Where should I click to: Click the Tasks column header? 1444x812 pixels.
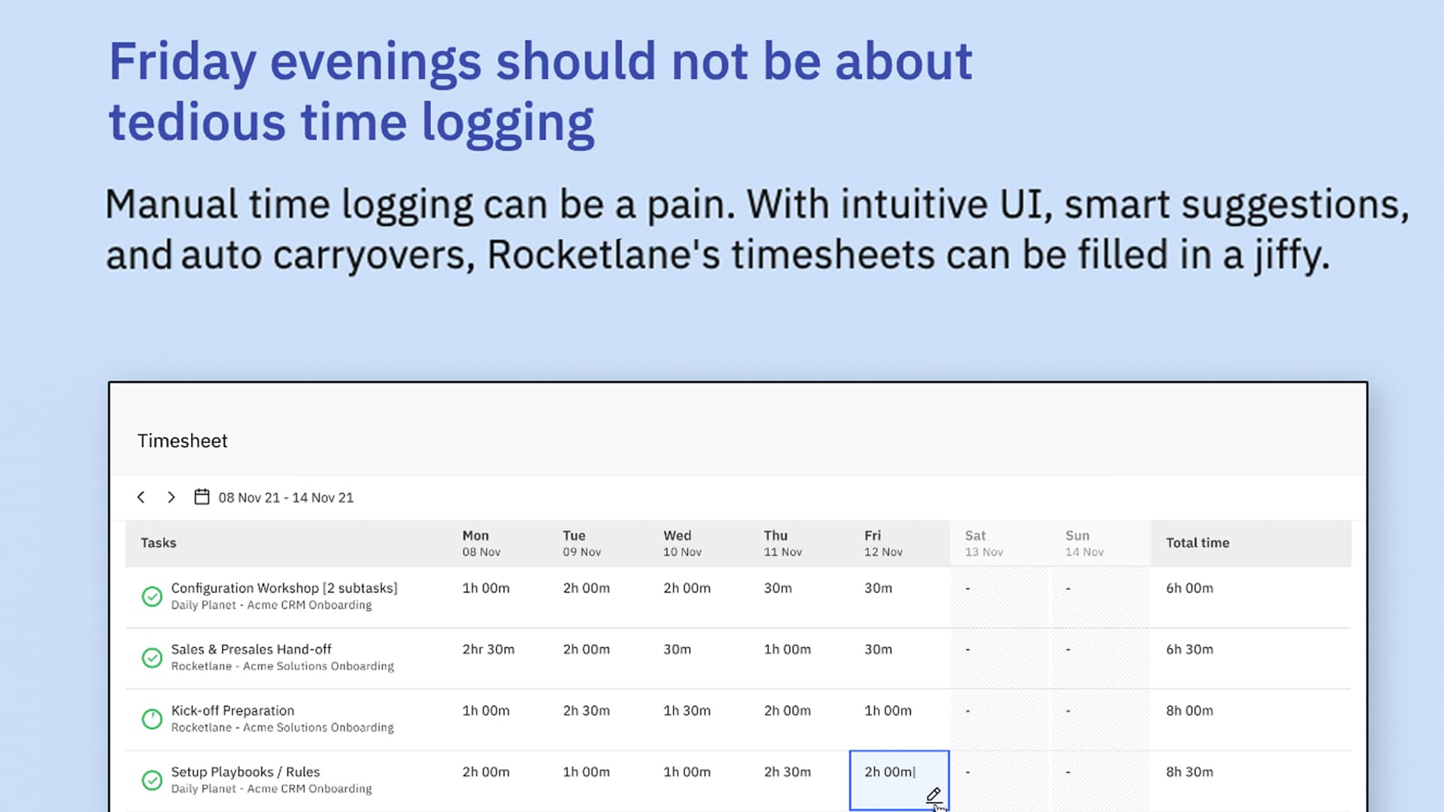click(158, 543)
